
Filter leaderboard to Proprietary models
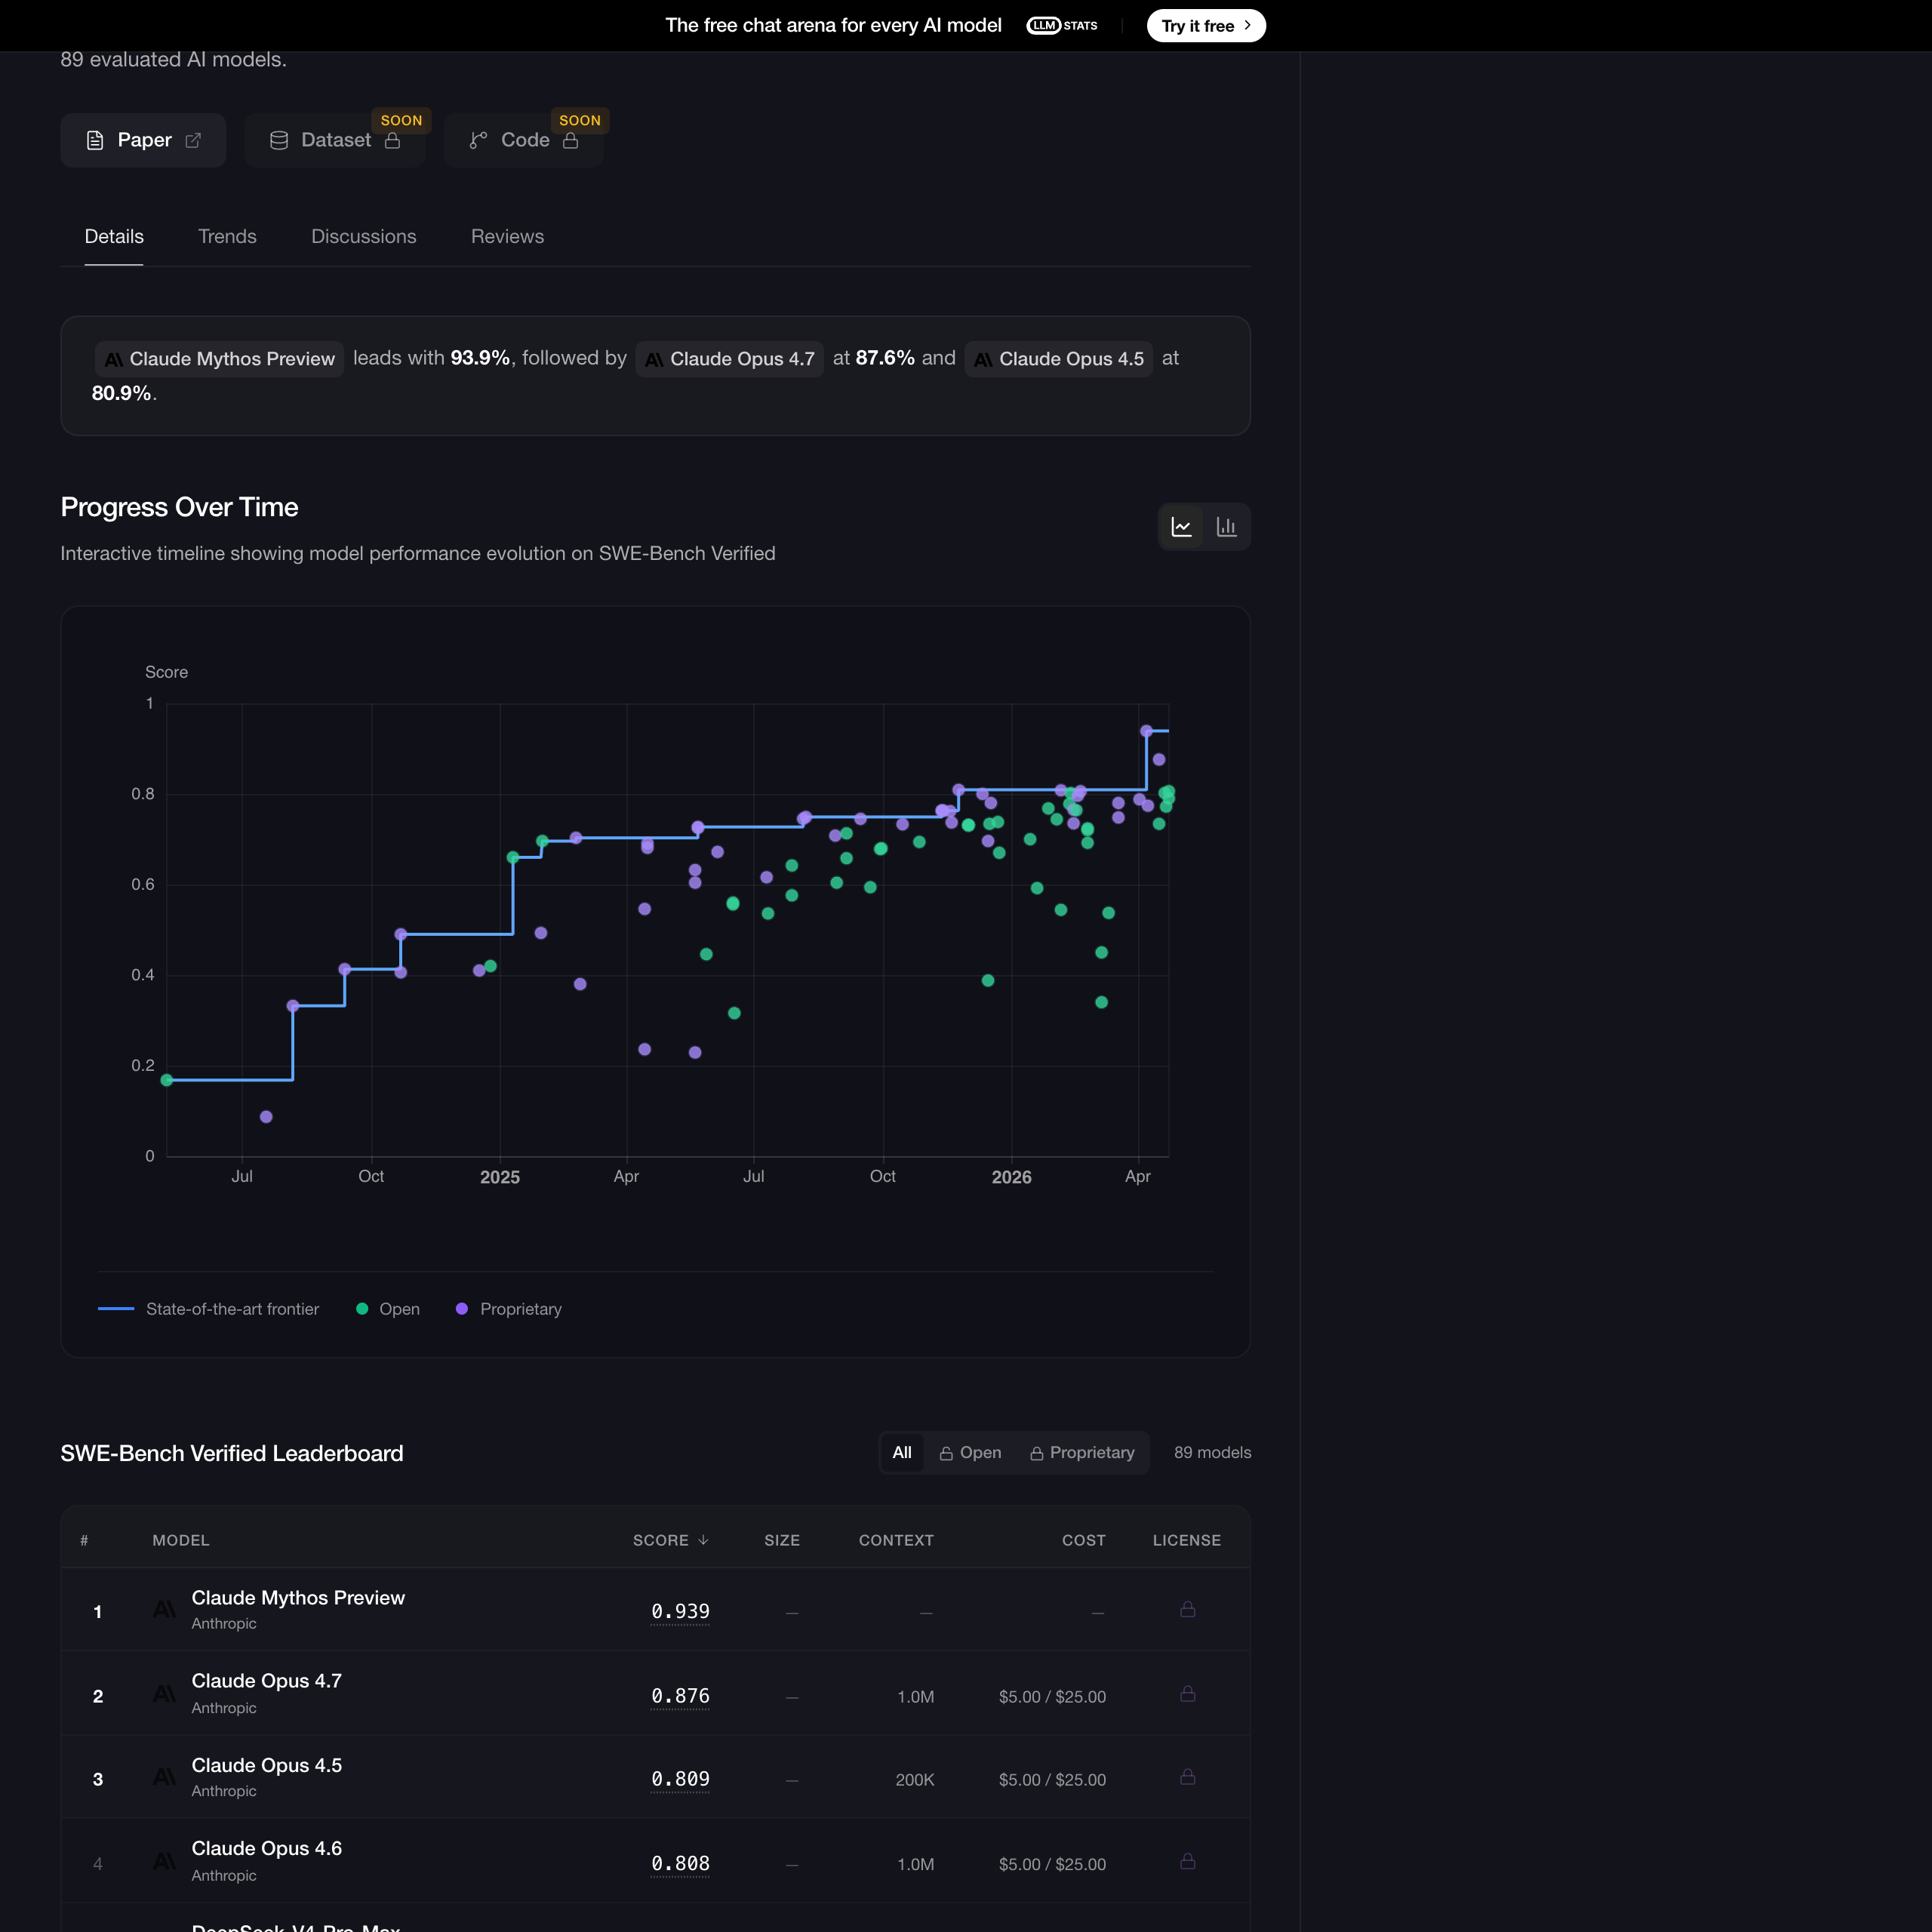[x=1082, y=1453]
